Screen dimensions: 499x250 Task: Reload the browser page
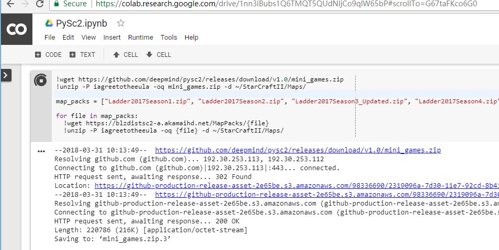39,4
